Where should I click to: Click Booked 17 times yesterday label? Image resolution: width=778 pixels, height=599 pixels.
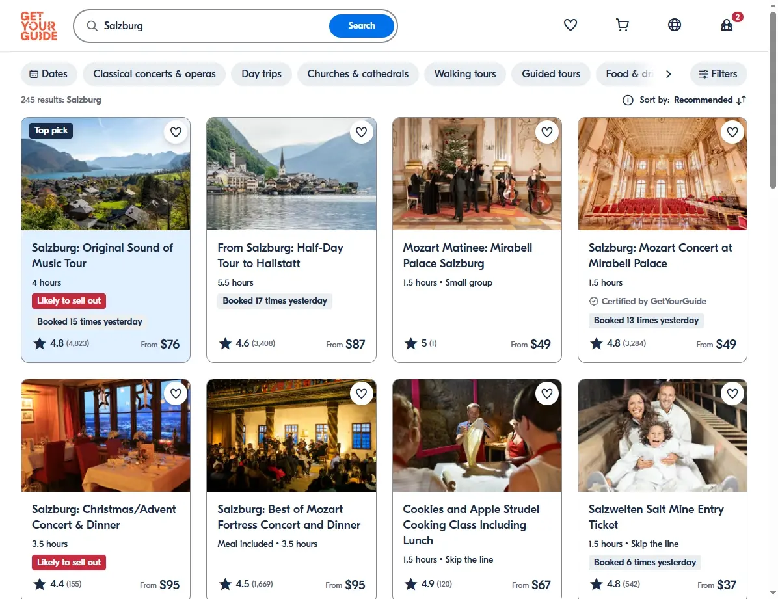[275, 300]
